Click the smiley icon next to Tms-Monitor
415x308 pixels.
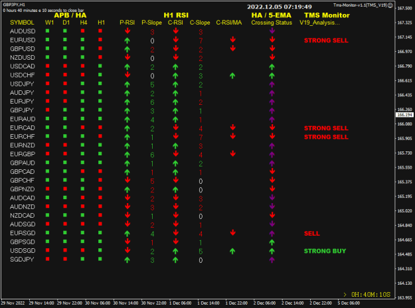point(390,5)
